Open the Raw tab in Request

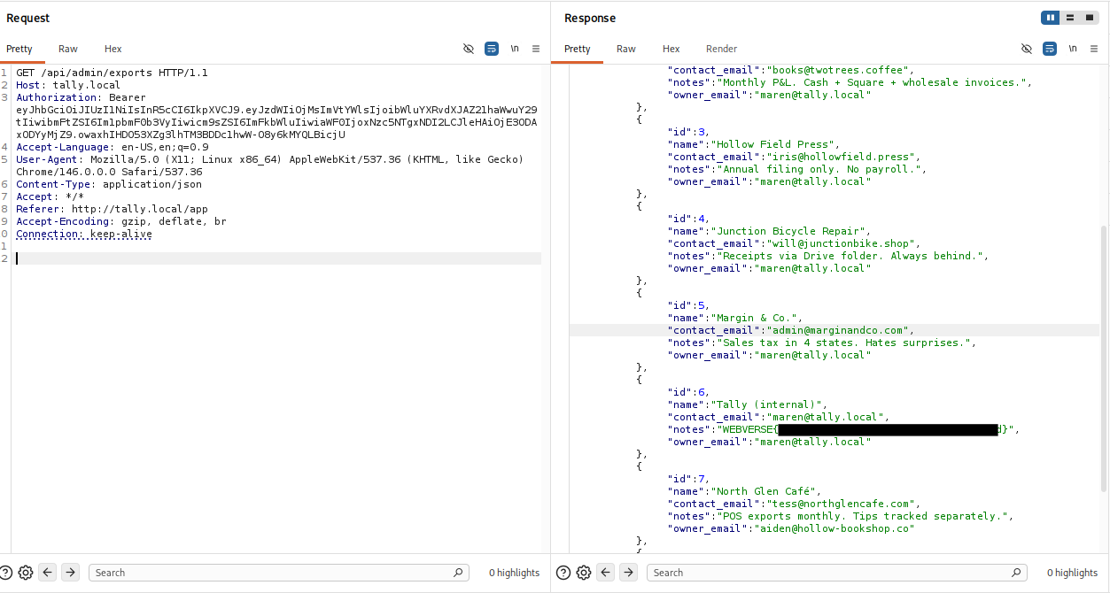68,49
